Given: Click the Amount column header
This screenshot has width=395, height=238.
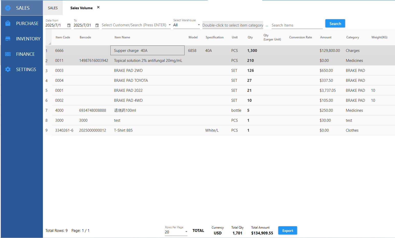Looking at the screenshot, I should [326, 37].
